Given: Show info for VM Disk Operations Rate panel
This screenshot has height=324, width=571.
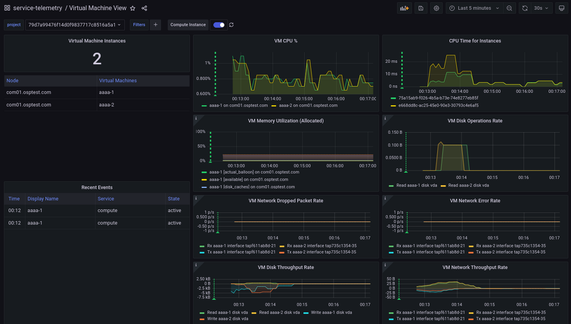Looking at the screenshot, I should click(x=385, y=118).
